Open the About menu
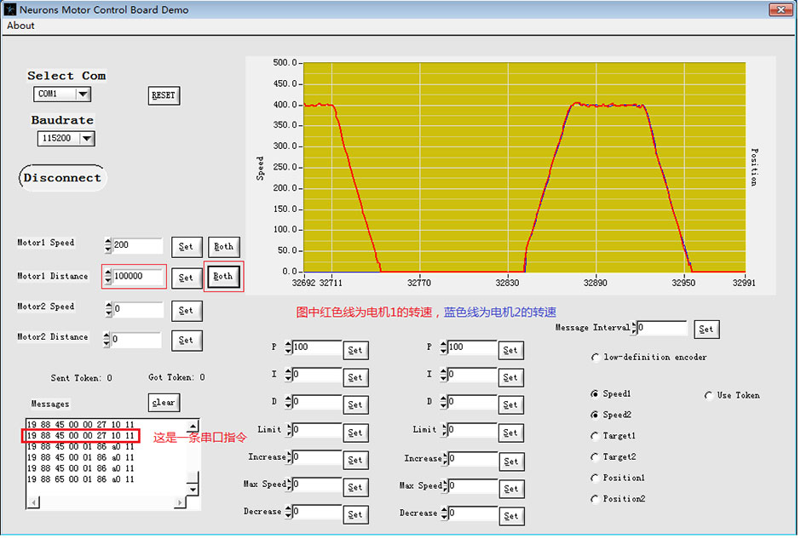801x539 pixels. point(20,26)
